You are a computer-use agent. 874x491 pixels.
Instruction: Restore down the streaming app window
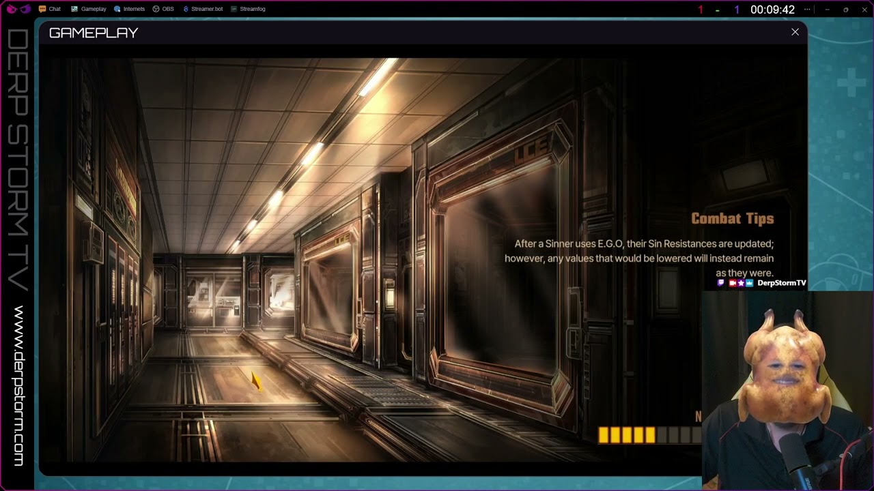click(x=845, y=10)
